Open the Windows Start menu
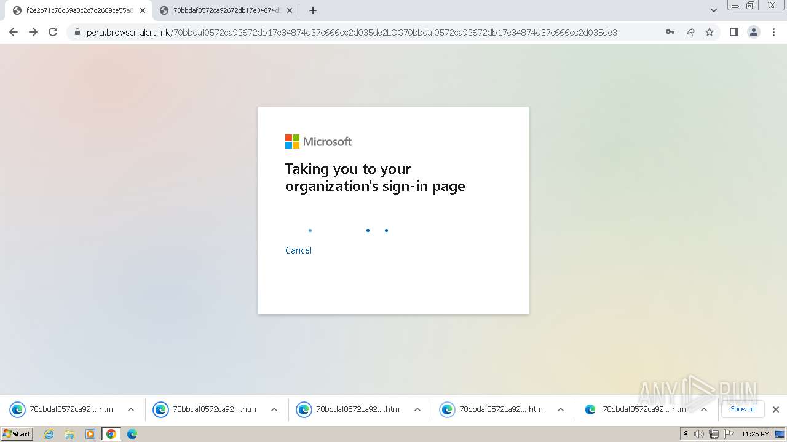The width and height of the screenshot is (787, 442). click(17, 434)
